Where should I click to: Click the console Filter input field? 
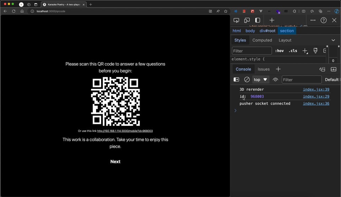[x=302, y=80]
